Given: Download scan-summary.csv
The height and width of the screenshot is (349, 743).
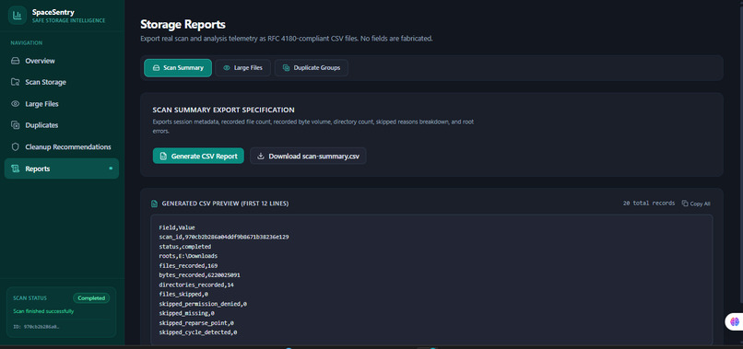Looking at the screenshot, I should coord(308,156).
